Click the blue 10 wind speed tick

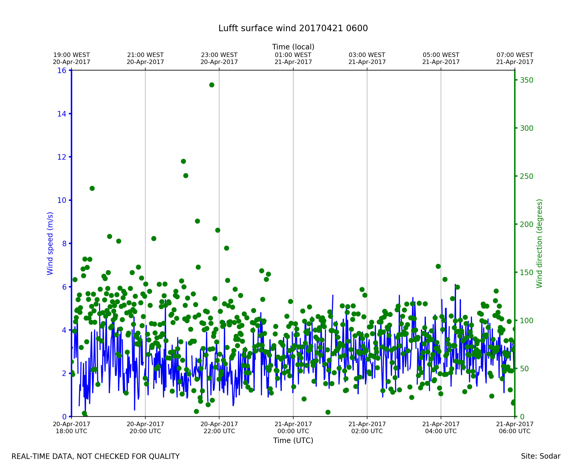pyautogui.click(x=62, y=200)
